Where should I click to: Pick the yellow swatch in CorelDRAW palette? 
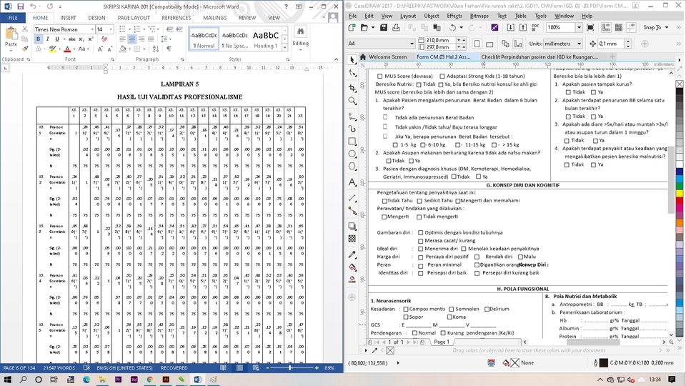coord(679,192)
